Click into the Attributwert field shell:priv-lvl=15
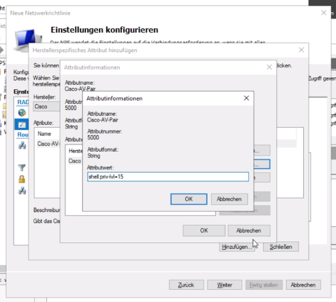The width and height of the screenshot is (336, 302). (168, 177)
